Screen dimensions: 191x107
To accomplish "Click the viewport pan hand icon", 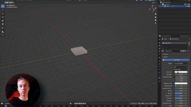I will pyautogui.click(x=155, y=17).
